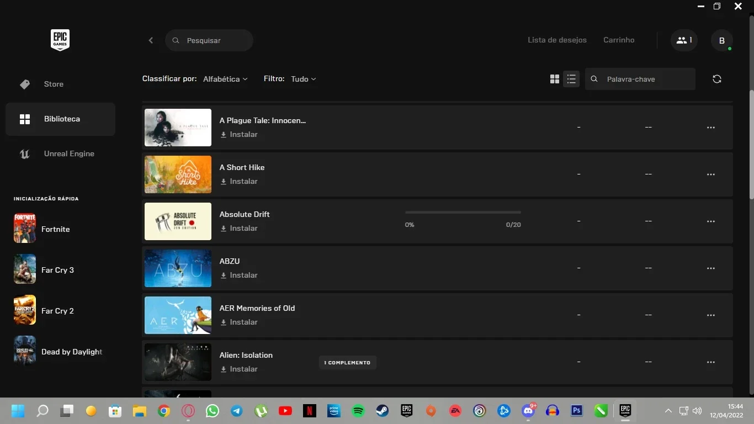Open volume control in system tray
This screenshot has height=424, width=754.
(697, 411)
